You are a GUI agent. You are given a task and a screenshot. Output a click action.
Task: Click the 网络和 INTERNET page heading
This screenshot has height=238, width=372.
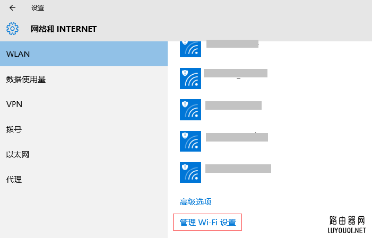point(64,29)
